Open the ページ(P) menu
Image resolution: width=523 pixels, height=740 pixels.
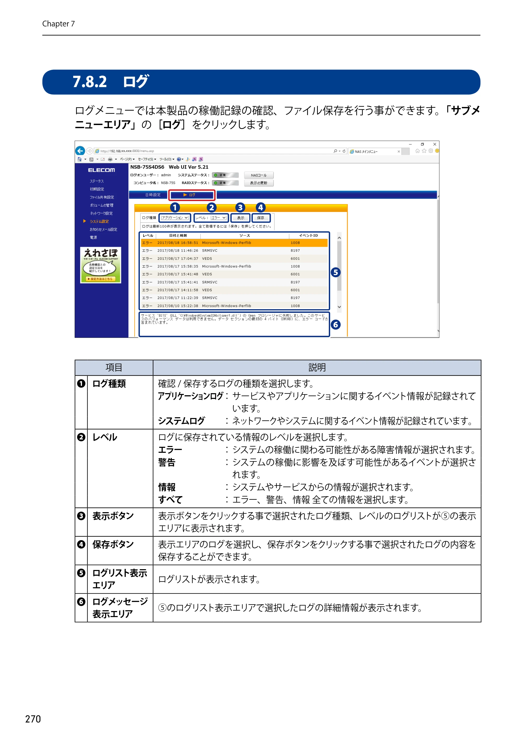pos(127,159)
